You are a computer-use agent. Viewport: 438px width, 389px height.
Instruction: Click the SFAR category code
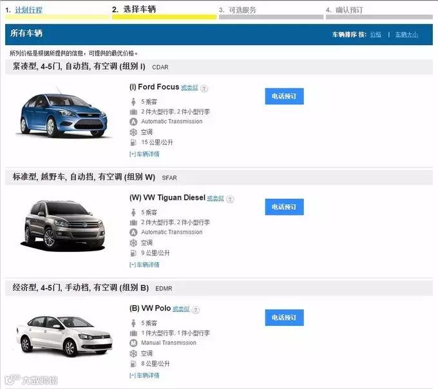pos(169,178)
